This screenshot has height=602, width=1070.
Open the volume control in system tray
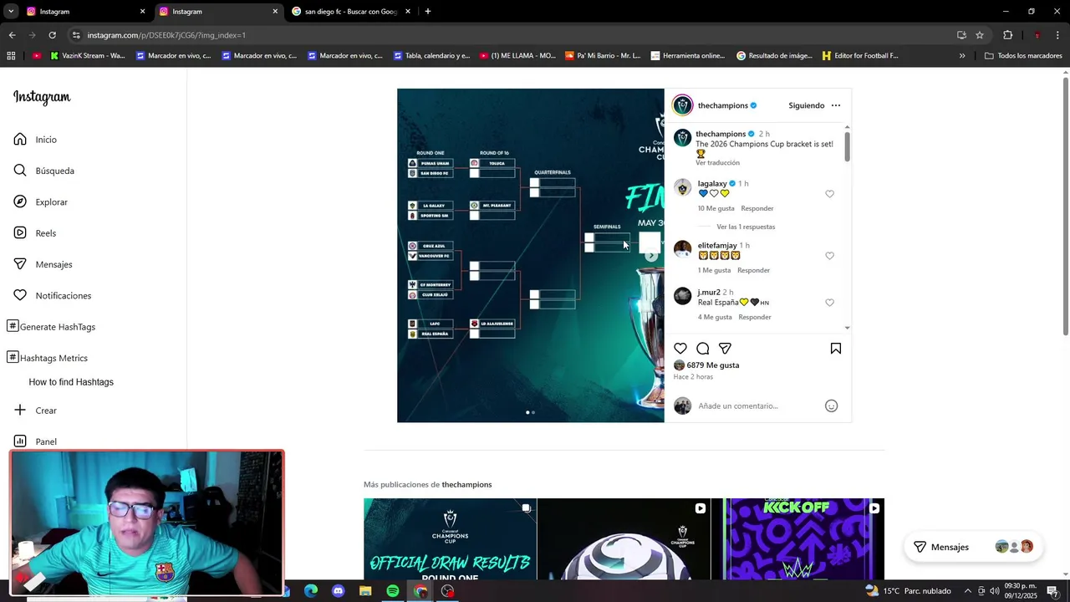pyautogui.click(x=994, y=591)
